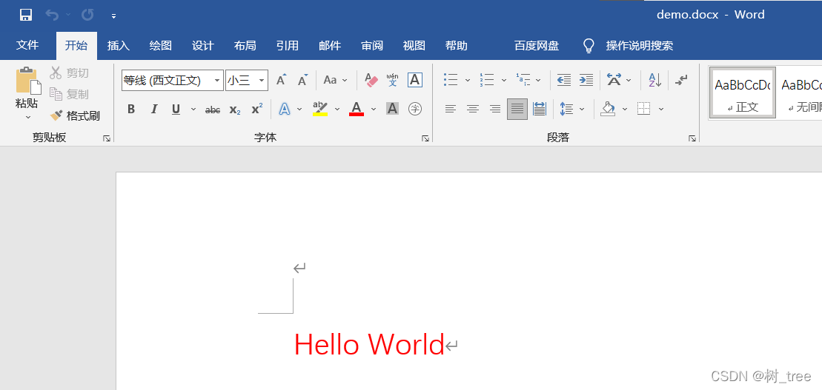Clear all formatting with the eraser icon
822x390 pixels.
pyautogui.click(x=371, y=80)
